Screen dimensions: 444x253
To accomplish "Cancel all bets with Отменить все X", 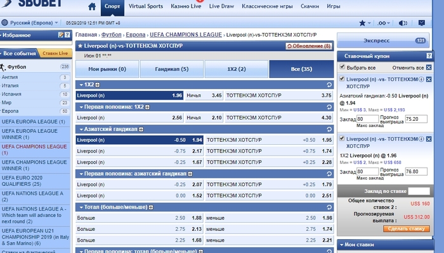I will point(429,68).
